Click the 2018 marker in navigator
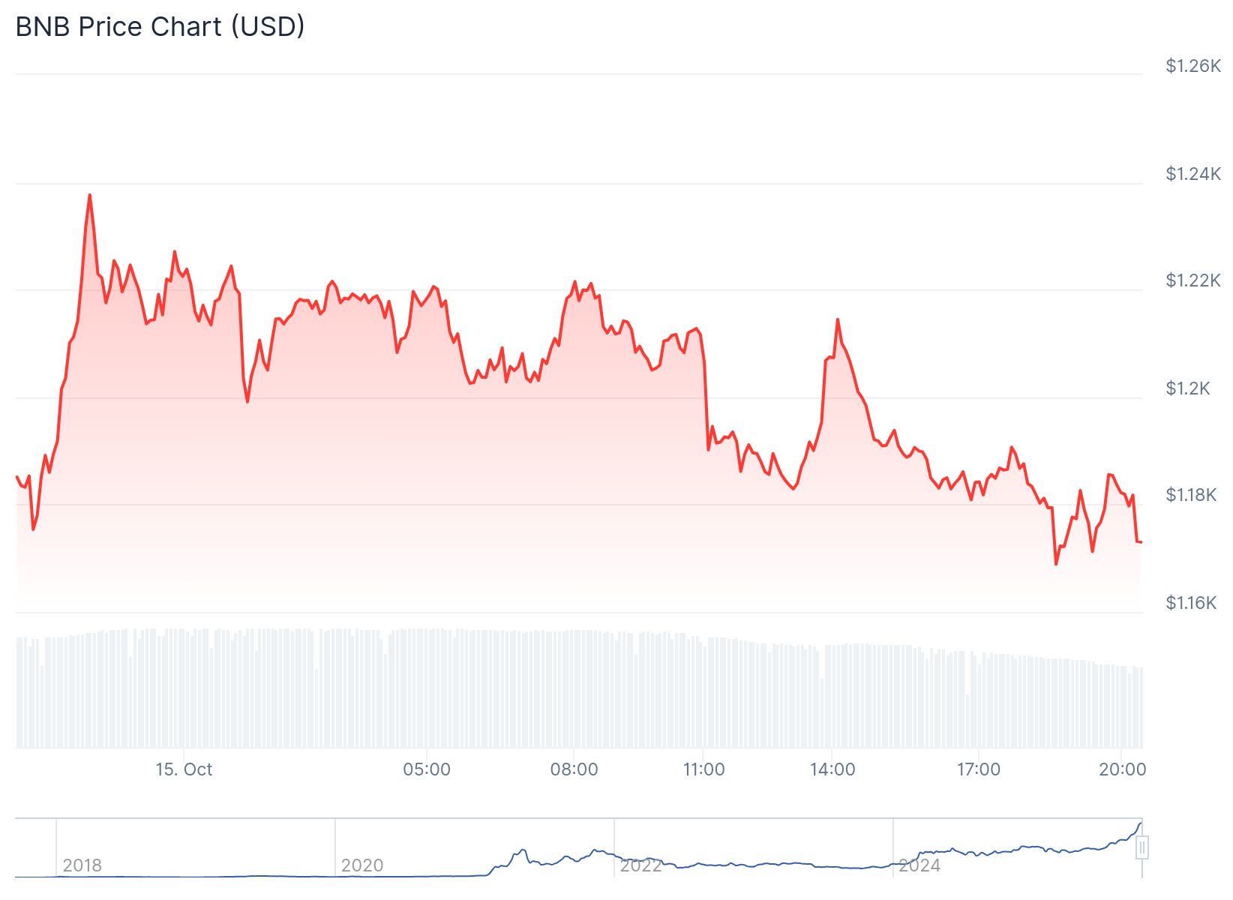The image size is (1233, 900). tap(82, 865)
